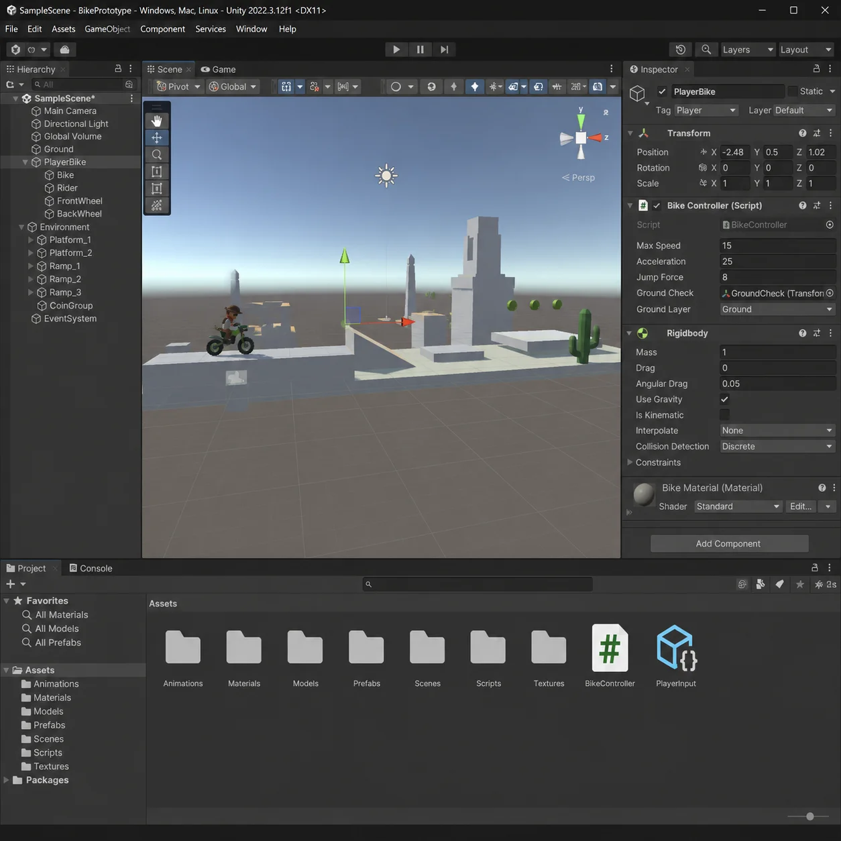Viewport: 841px width, 841px height.
Task: Click the Step frame button
Action: pyautogui.click(x=444, y=50)
